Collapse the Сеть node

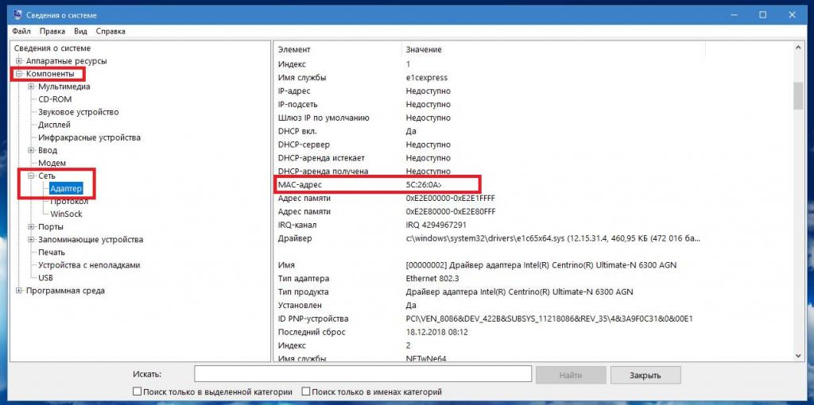[31, 175]
